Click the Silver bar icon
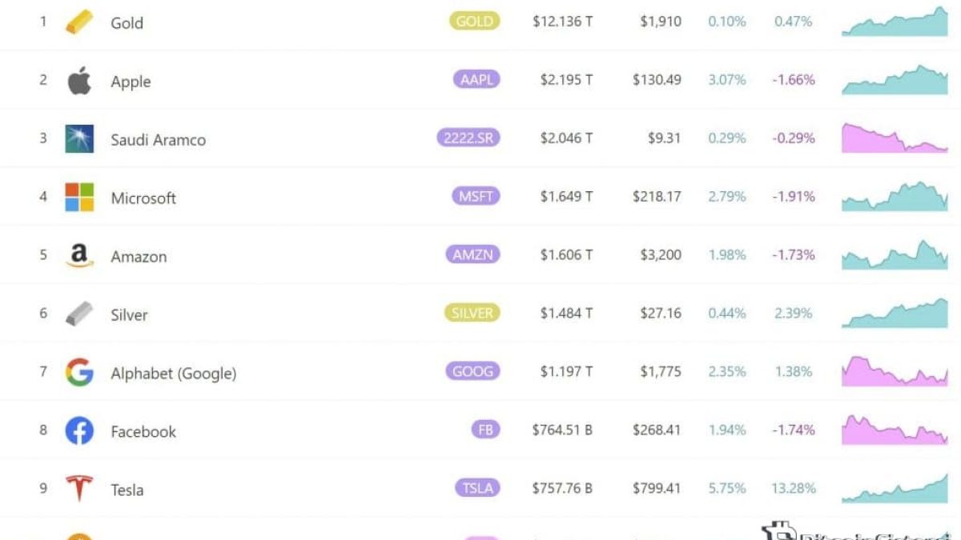Viewport: 961px width, 540px height. [79, 314]
